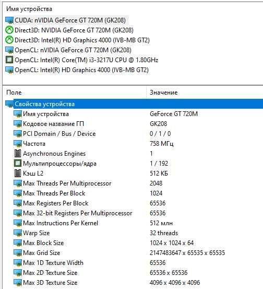Screen dimensions: 263x289
Task: Click the value 4096 x 4096 x 4096
Action: pos(175,283)
